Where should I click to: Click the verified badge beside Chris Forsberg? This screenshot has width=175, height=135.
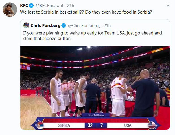pos(64,26)
